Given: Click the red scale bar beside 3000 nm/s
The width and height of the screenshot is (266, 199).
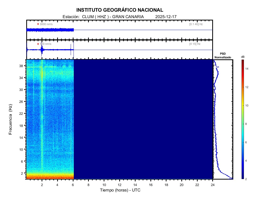Looking at the screenshot, I should (38, 24).
